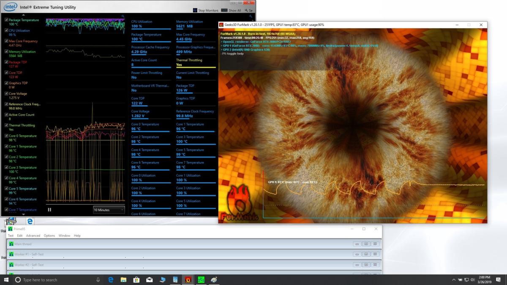Open Microsoft Store from the taskbar
This screenshot has width=507, height=285.
(136, 280)
